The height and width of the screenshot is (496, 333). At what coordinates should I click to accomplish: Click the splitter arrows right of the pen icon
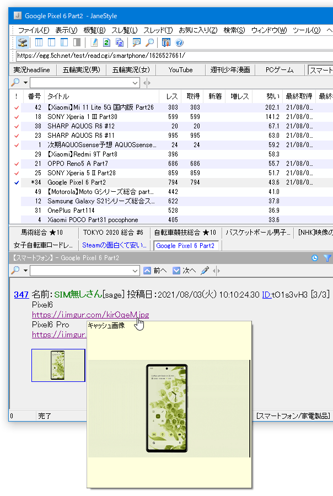(216, 271)
